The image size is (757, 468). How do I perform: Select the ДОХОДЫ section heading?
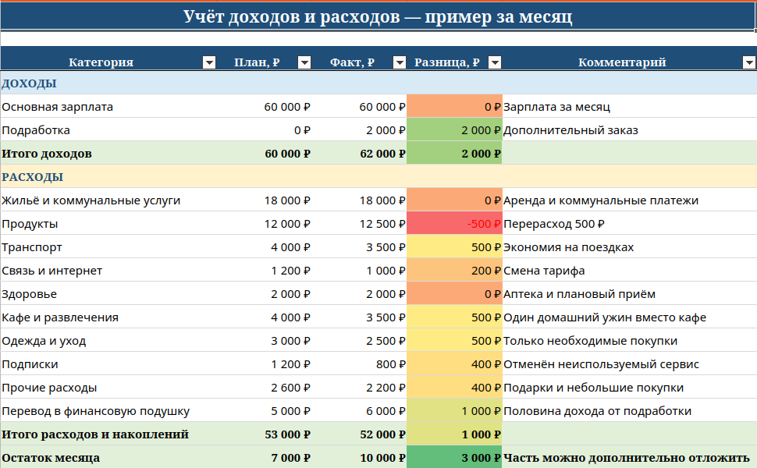[x=29, y=83]
